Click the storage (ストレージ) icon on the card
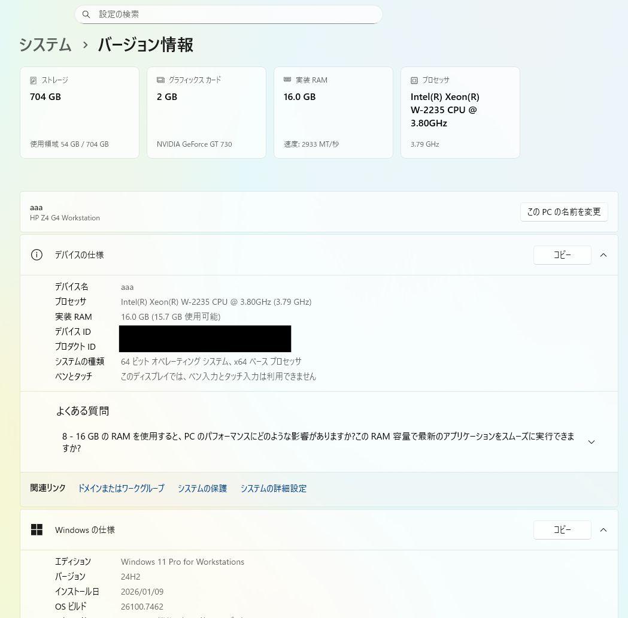The image size is (628, 618). point(32,80)
